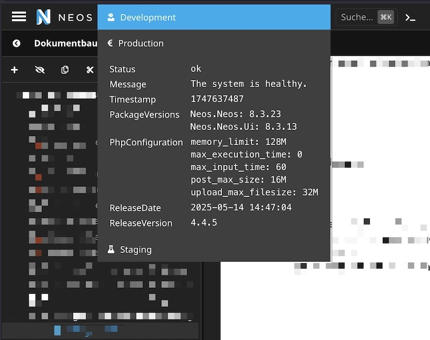This screenshot has height=340, width=430.
Task: Open the hamburger main menu
Action: tap(19, 17)
